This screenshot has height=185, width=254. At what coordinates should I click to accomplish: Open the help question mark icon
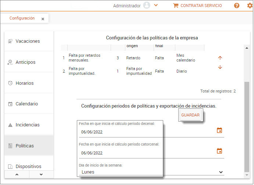(237, 6)
